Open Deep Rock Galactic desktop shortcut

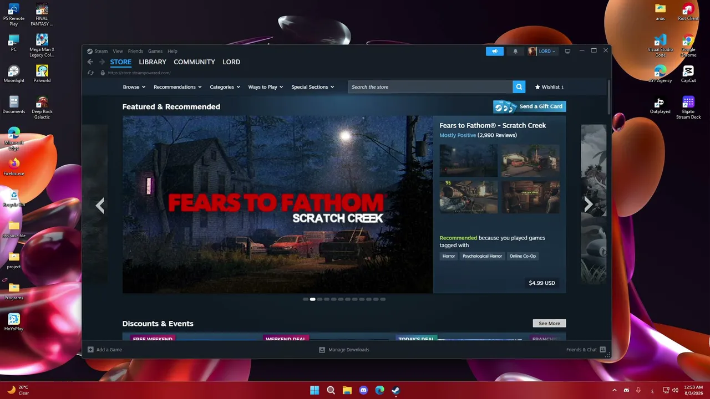pyautogui.click(x=42, y=108)
